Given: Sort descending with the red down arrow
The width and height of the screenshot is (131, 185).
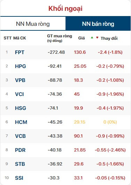Looking at the screenshot, I should (x=97, y=38).
